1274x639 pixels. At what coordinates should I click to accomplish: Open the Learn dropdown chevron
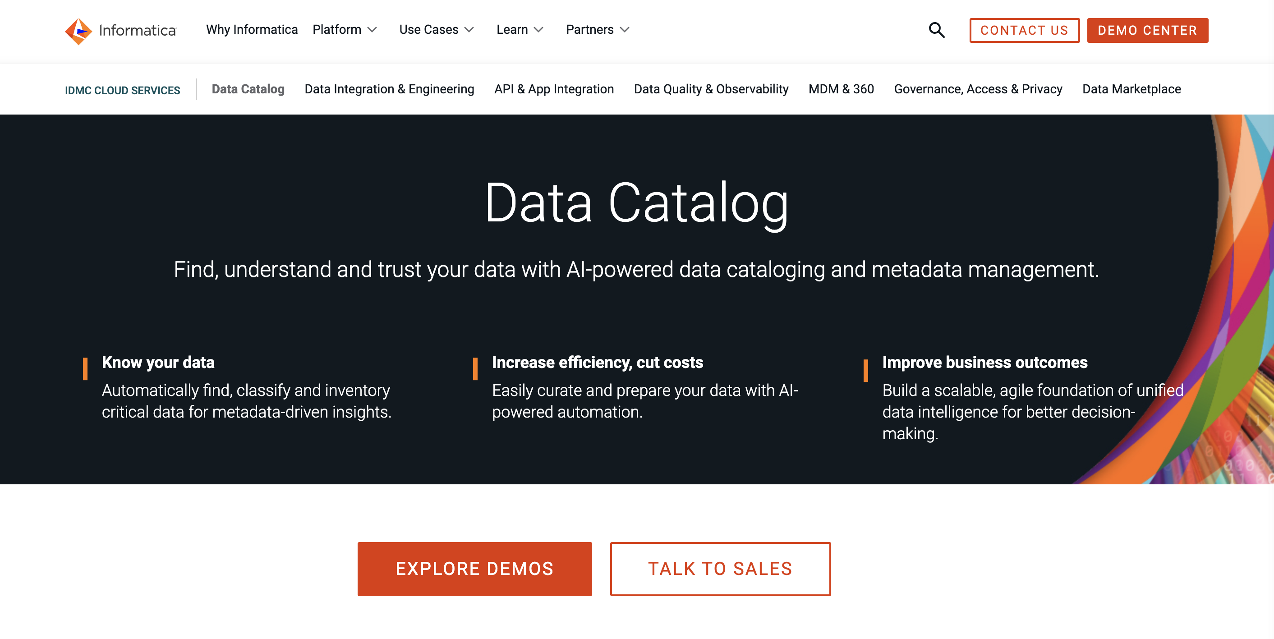click(x=538, y=30)
